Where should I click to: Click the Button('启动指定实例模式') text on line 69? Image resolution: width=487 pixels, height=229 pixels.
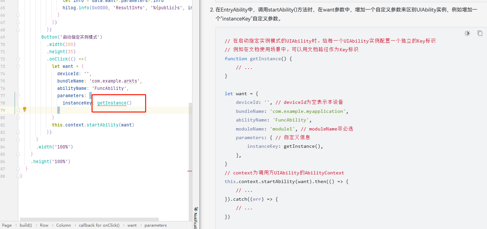[72, 37]
